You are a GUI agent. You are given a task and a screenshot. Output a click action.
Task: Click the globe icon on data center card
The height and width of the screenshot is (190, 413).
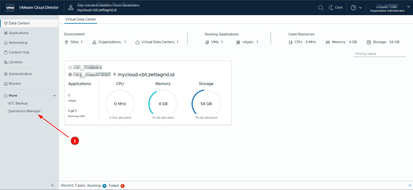pos(70,75)
